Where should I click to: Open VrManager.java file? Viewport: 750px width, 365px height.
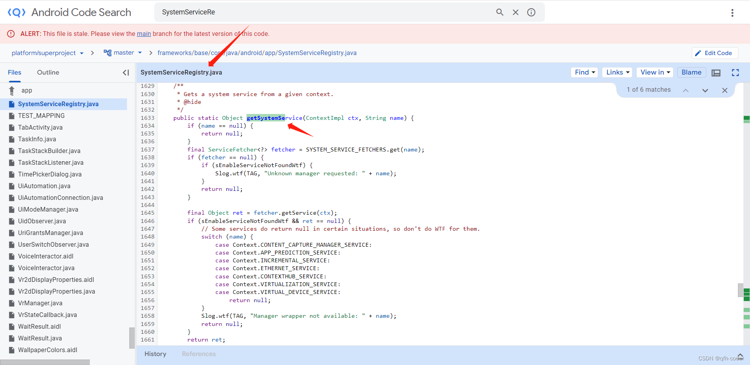click(x=40, y=303)
